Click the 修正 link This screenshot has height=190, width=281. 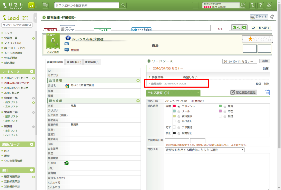[x=258, y=84]
